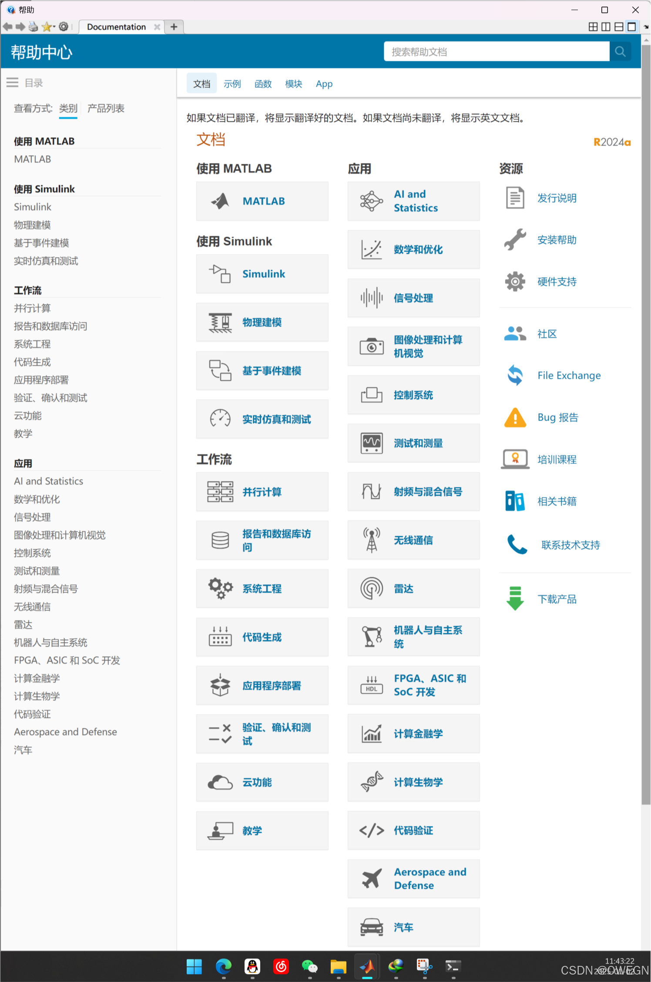Open 基于事件建模 in the left sidebar
The image size is (651, 982).
pyautogui.click(x=41, y=243)
